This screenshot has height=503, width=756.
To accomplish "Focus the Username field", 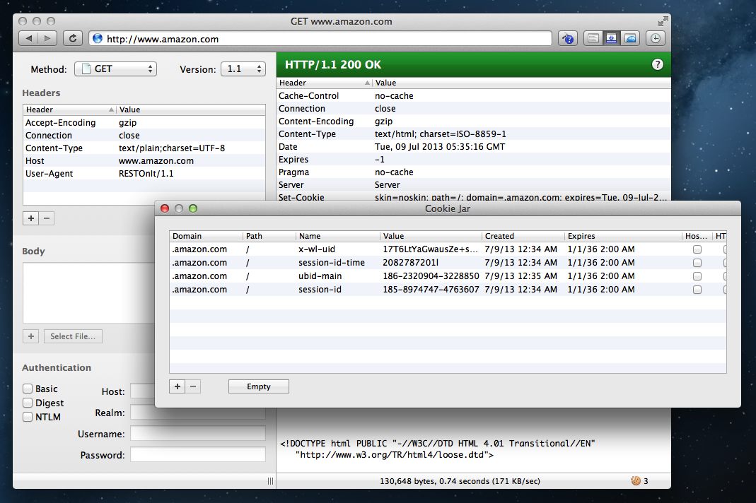I will pyautogui.click(x=198, y=434).
